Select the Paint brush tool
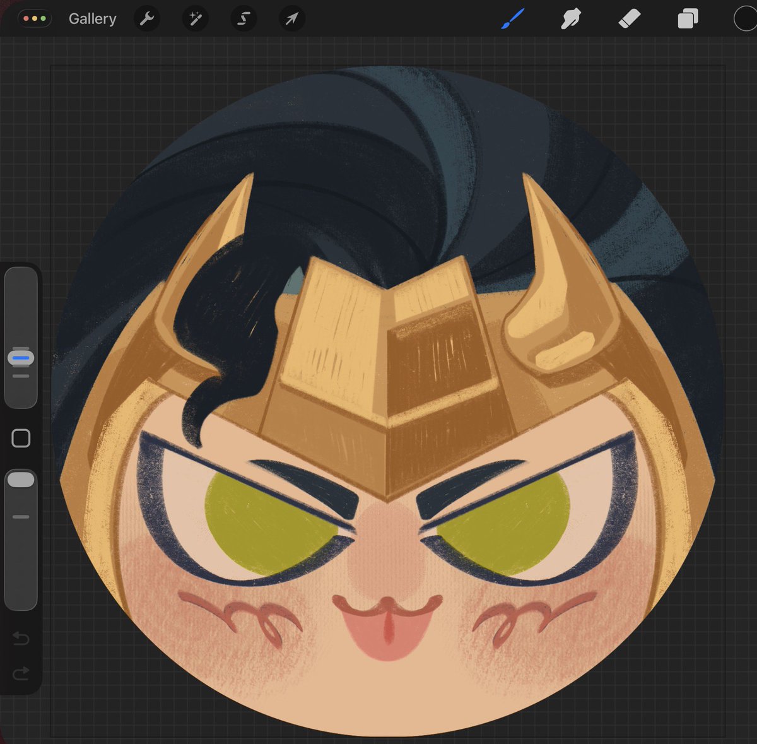The image size is (757, 744). coord(513,19)
